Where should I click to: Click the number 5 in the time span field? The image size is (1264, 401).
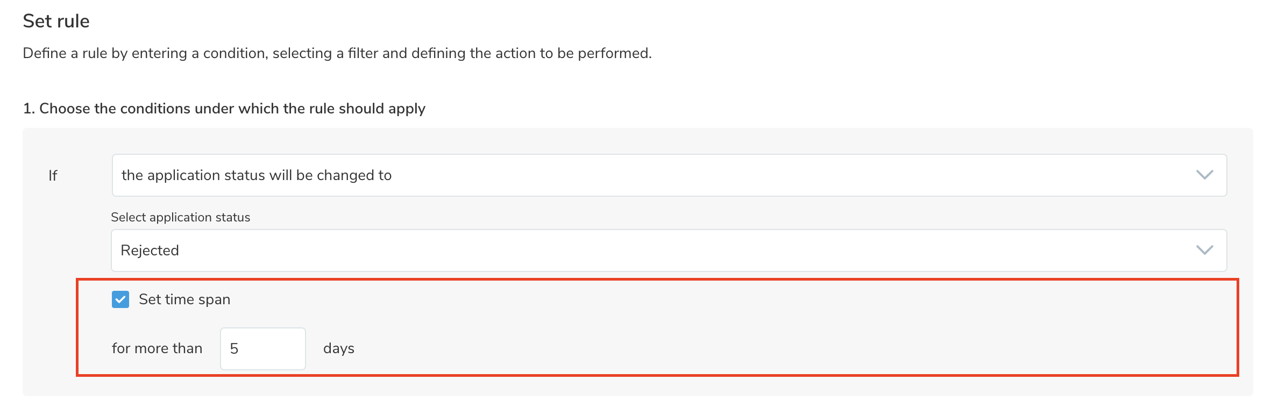[x=234, y=349]
